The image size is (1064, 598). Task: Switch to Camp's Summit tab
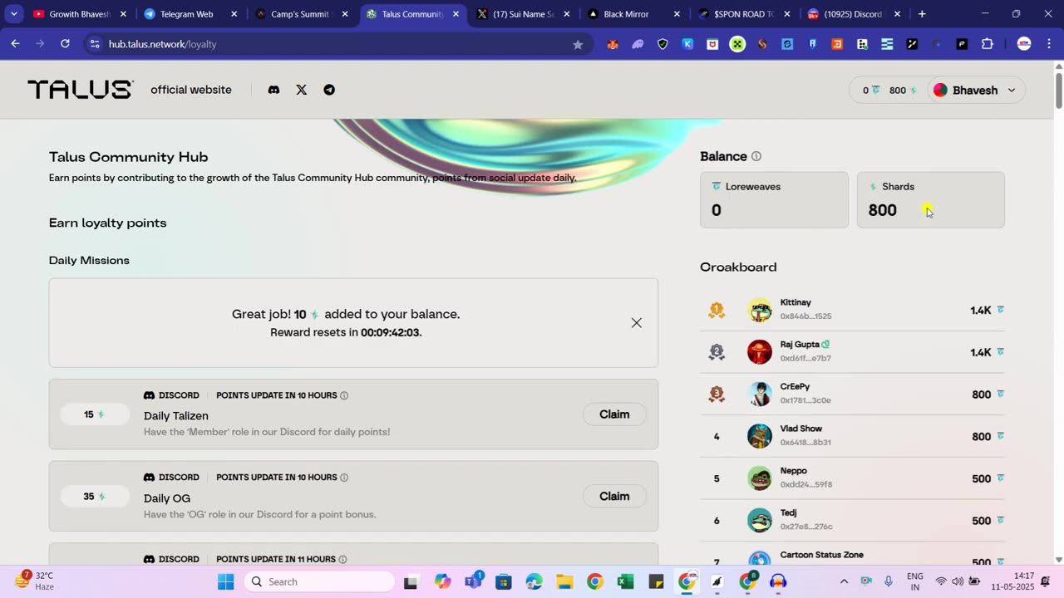[x=300, y=14]
